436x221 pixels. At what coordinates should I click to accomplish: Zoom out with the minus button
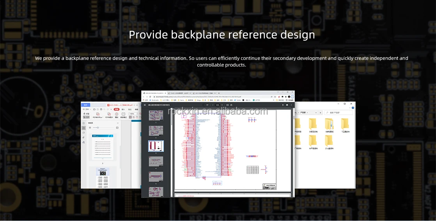point(212,105)
